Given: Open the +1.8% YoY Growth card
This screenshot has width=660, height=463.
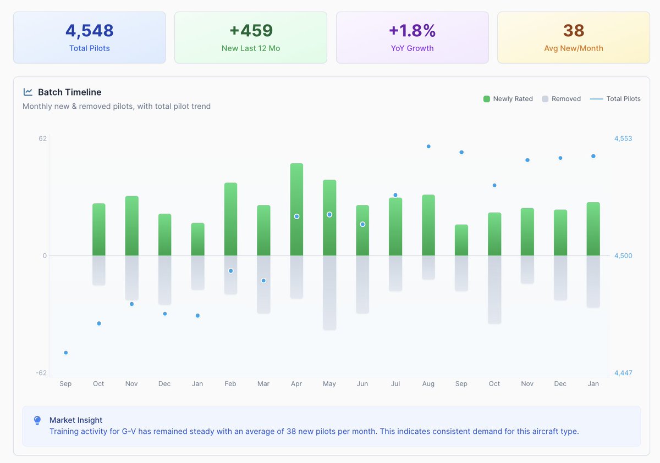Looking at the screenshot, I should [412, 37].
